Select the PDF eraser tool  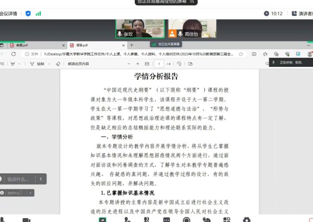tap(58, 64)
